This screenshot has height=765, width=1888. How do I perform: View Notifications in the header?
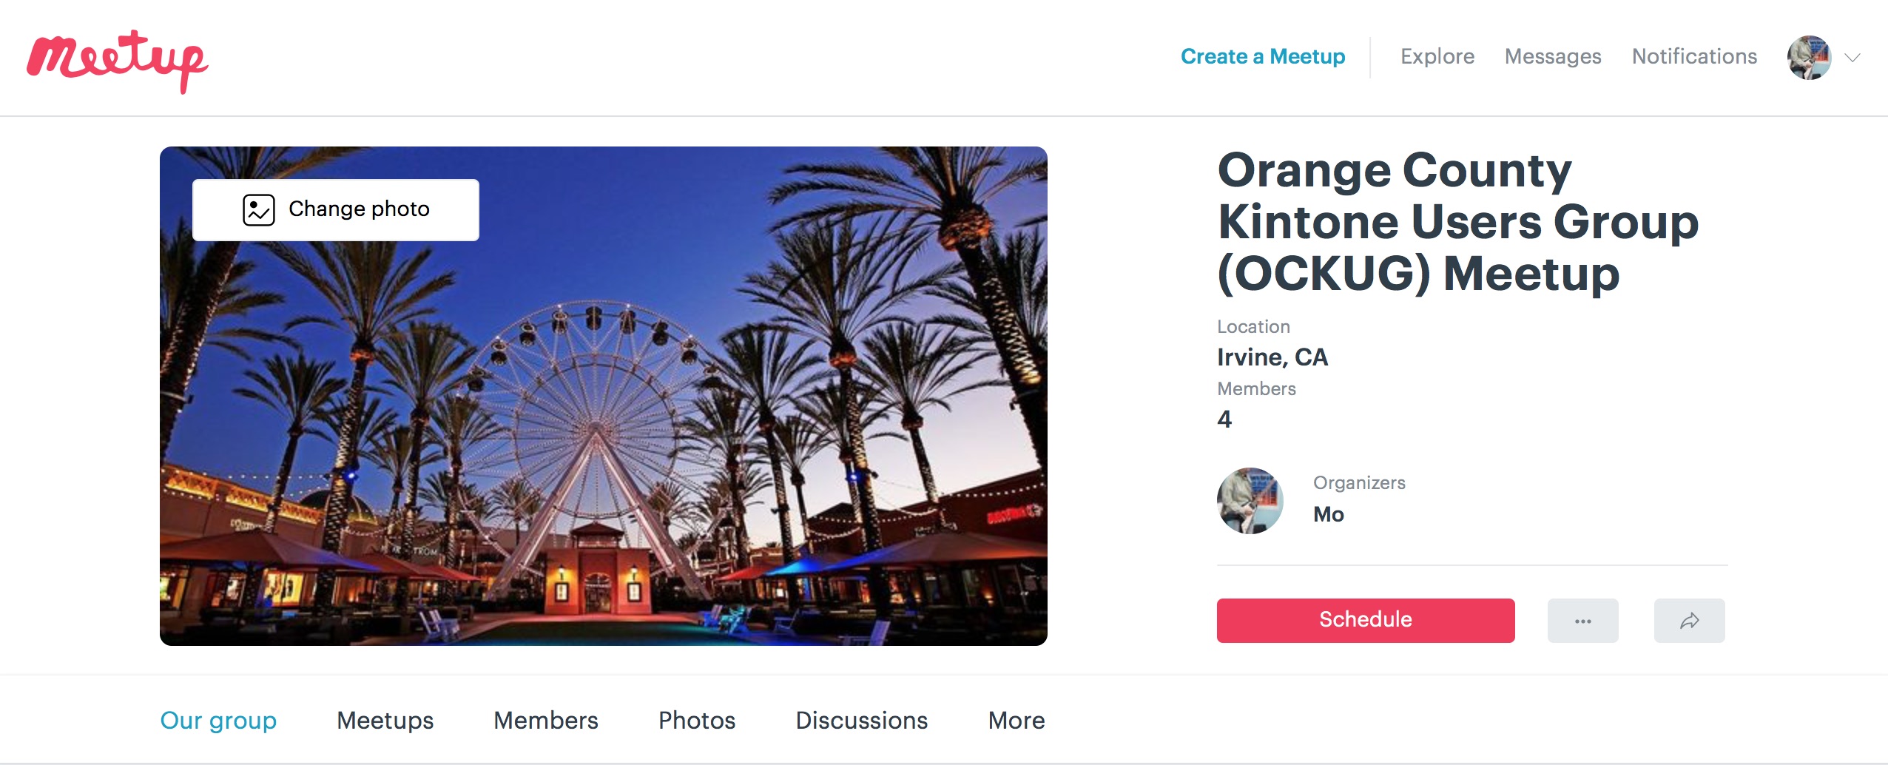pos(1694,56)
